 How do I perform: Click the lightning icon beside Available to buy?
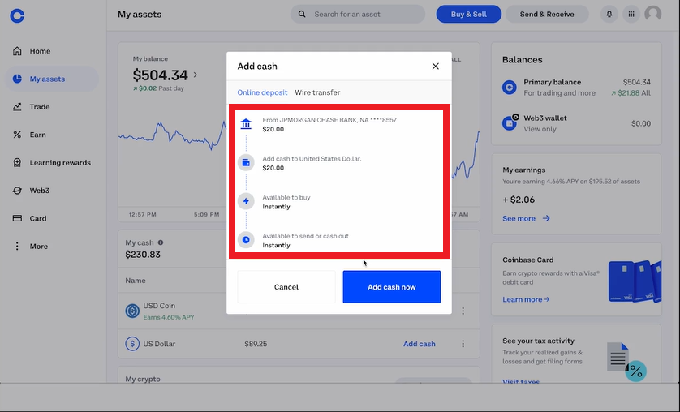(246, 201)
